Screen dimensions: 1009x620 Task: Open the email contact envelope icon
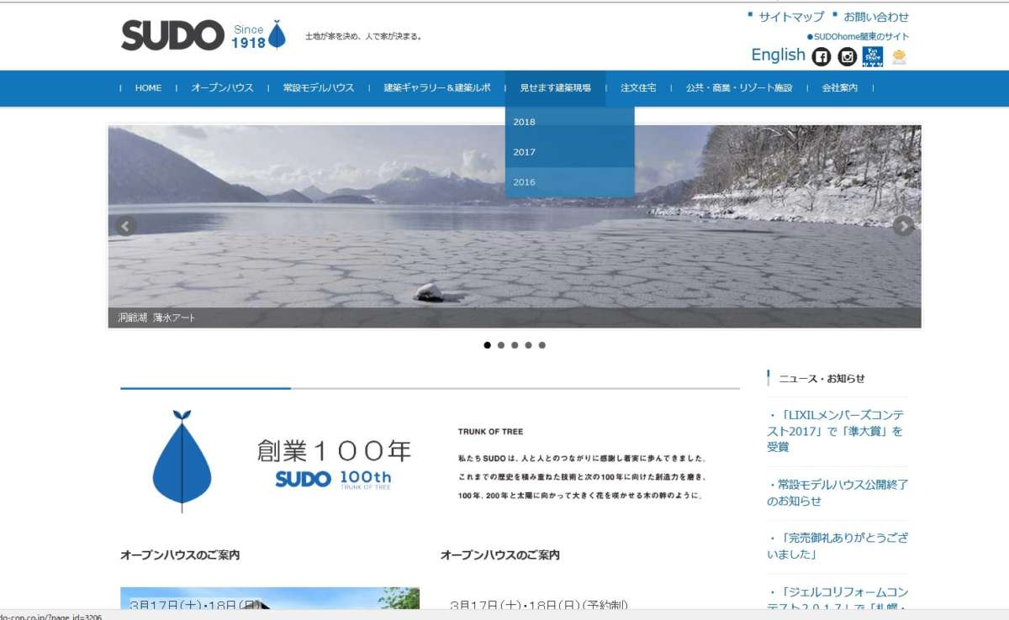[x=898, y=55]
